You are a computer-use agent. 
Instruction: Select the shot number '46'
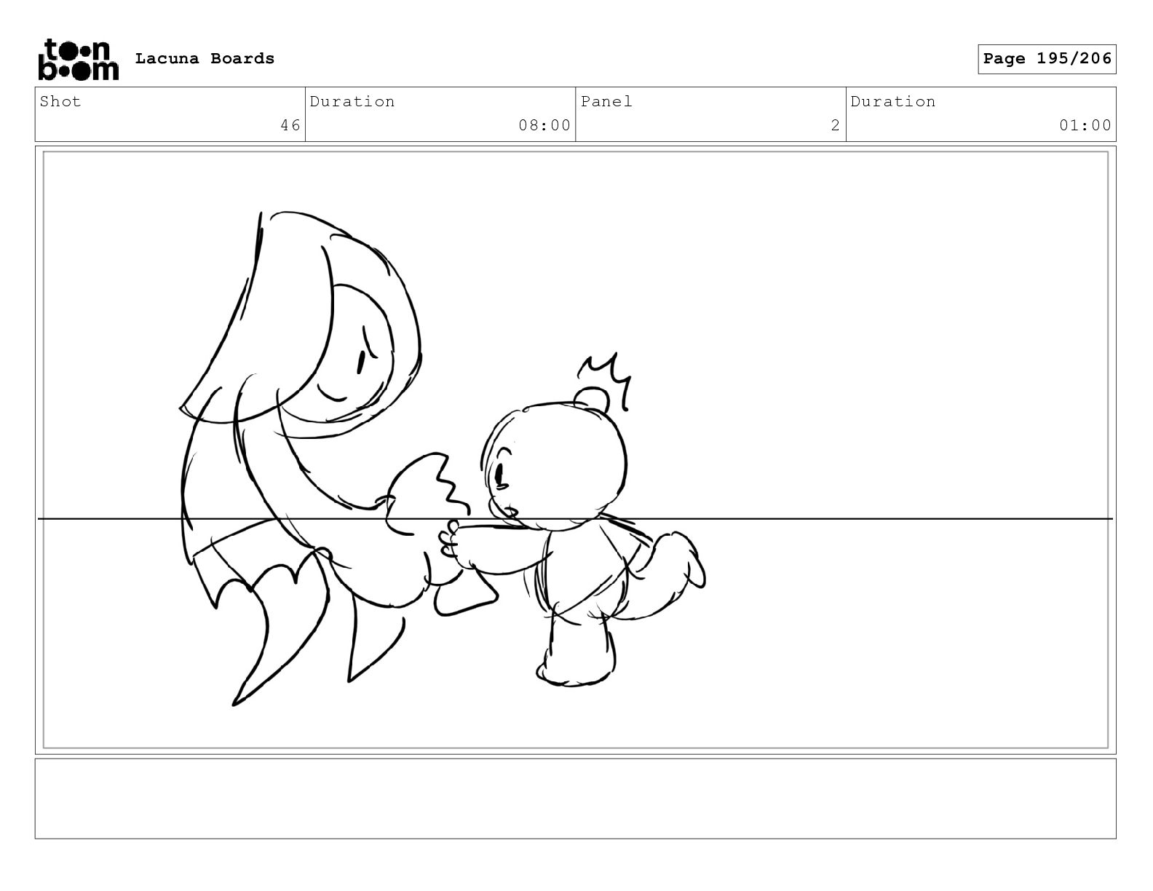click(x=290, y=125)
